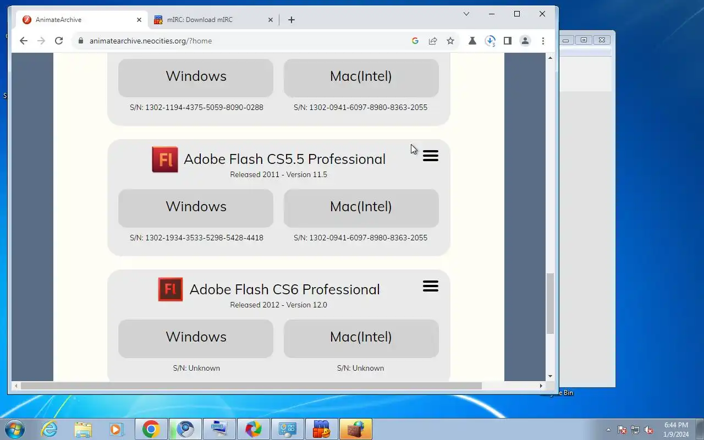Click the Google icon in address bar
This screenshot has width=704, height=440.
coord(415,41)
